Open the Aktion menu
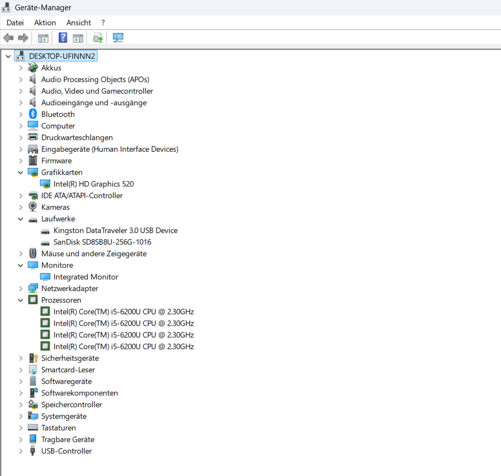 45,23
